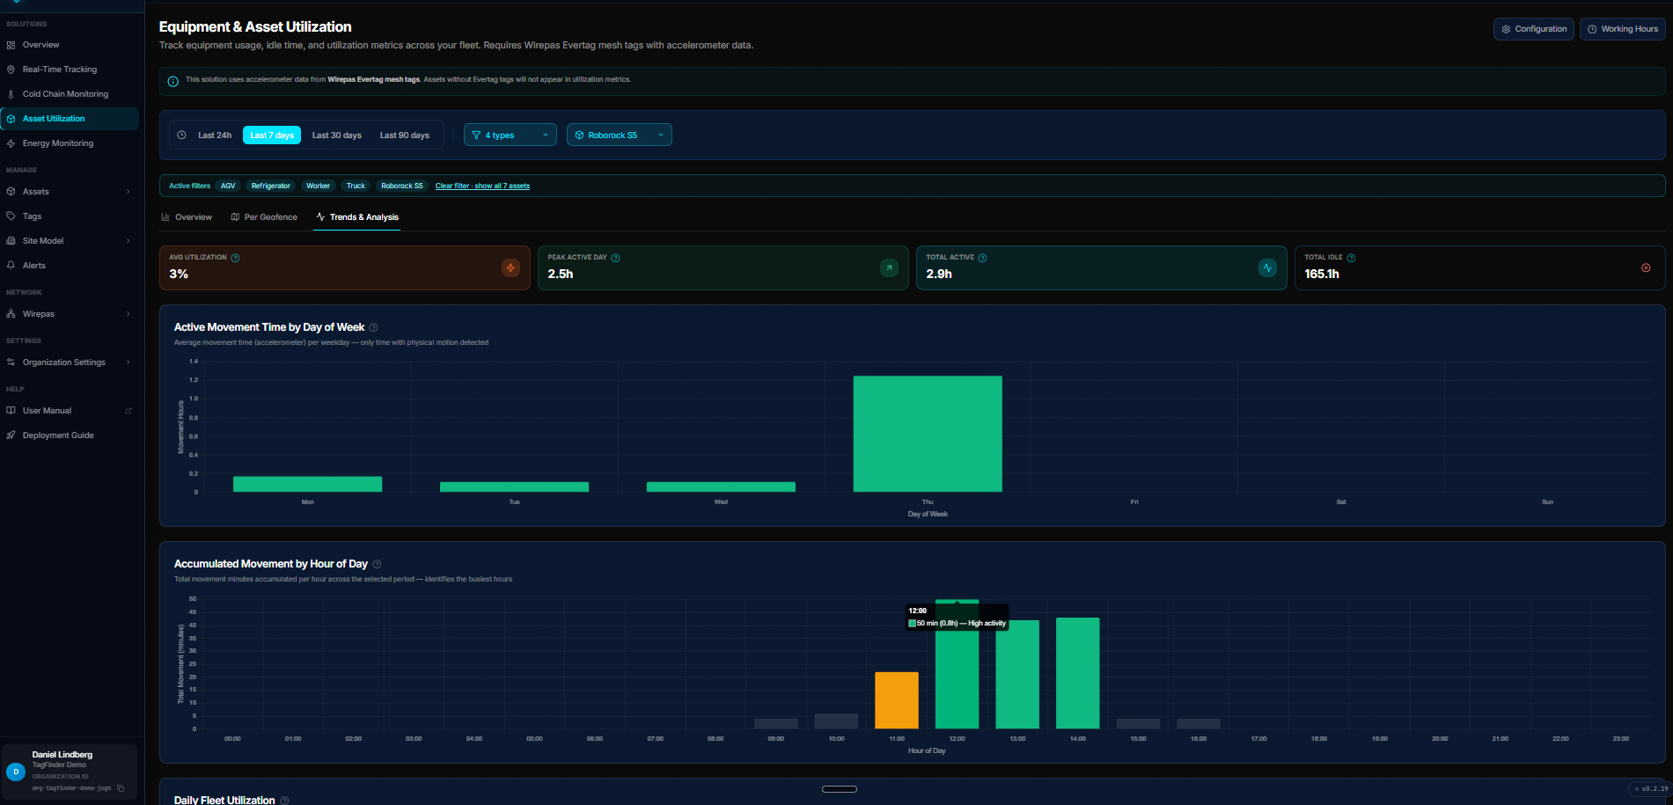Select the Last 24h time range
The image size is (1673, 805).
tap(215, 135)
